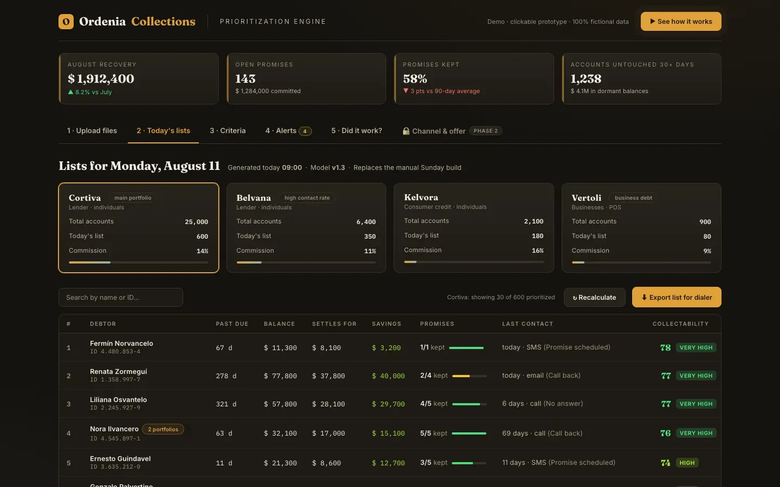Click the Last Contact column header

pos(528,324)
